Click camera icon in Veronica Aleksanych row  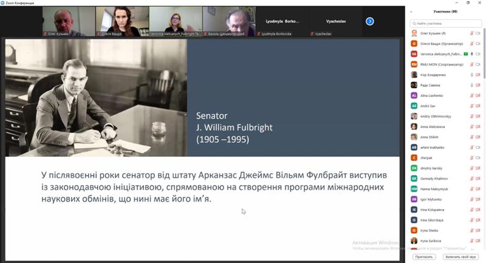478,54
